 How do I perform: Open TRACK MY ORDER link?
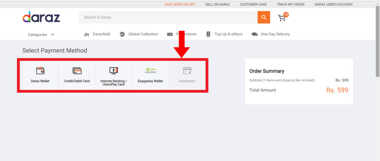tap(291, 4)
